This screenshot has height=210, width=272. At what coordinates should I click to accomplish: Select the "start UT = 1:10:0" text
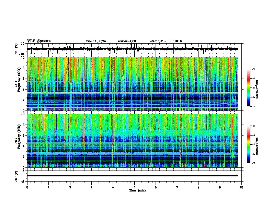[166, 41]
